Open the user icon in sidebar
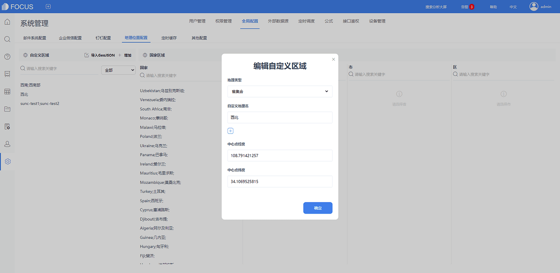Viewport: 560px width, 273px height. coord(7,144)
